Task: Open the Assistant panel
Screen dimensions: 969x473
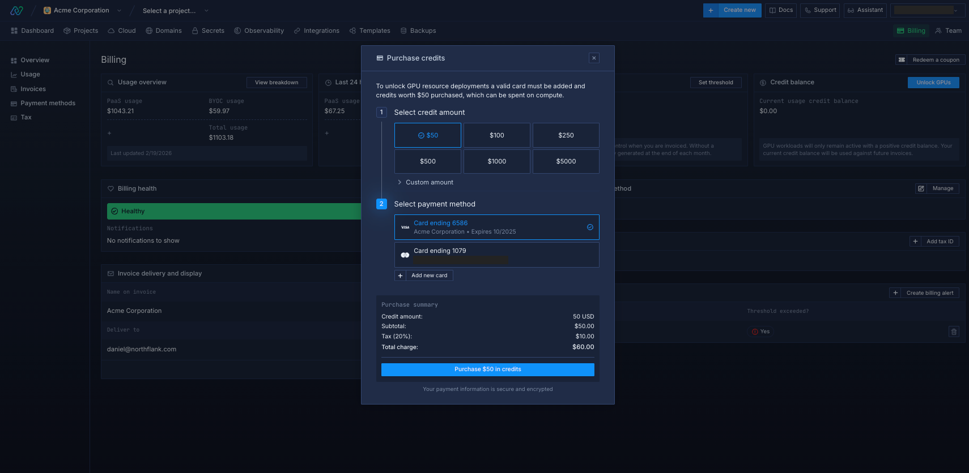Action: pos(865,10)
